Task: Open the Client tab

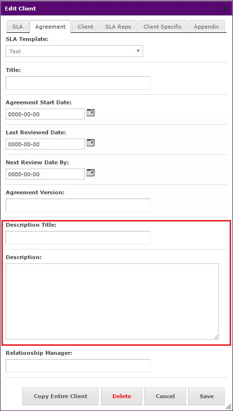Action: pyautogui.click(x=85, y=27)
